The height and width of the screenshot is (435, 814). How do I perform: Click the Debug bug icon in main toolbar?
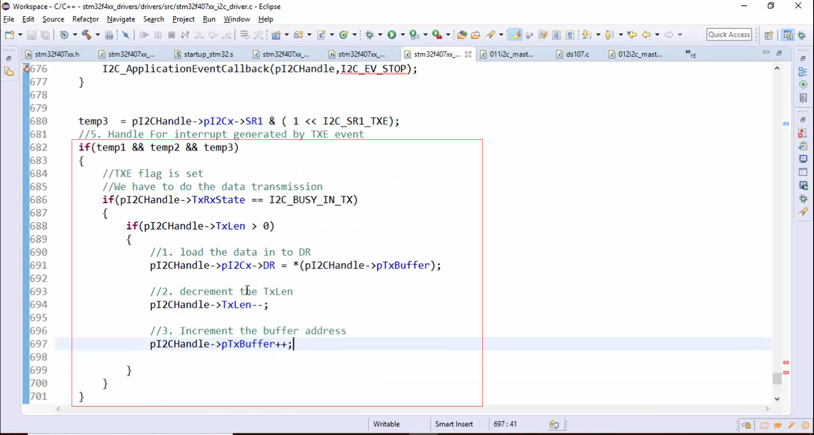point(369,35)
